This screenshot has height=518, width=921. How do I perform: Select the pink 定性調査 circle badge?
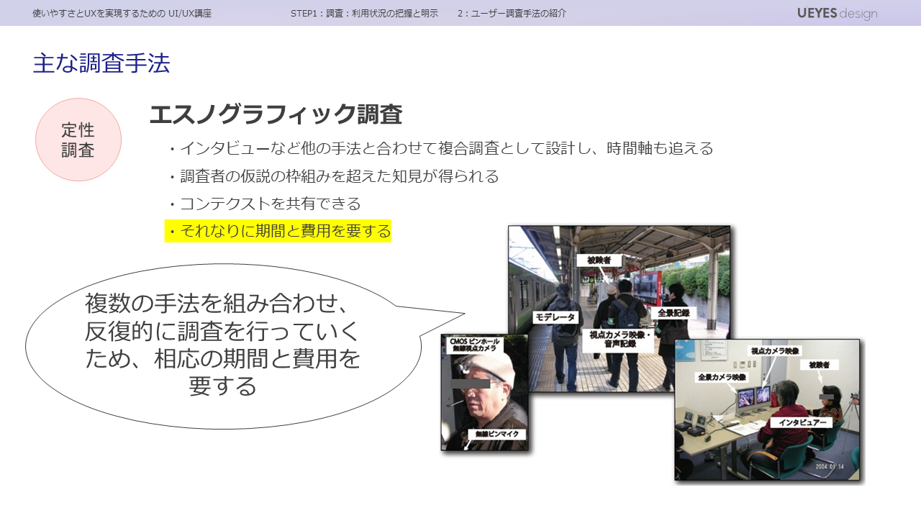click(78, 140)
